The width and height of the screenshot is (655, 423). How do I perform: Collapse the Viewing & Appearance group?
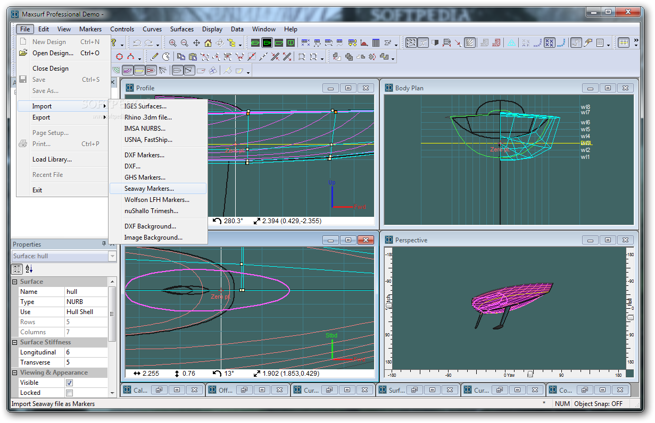coord(15,373)
